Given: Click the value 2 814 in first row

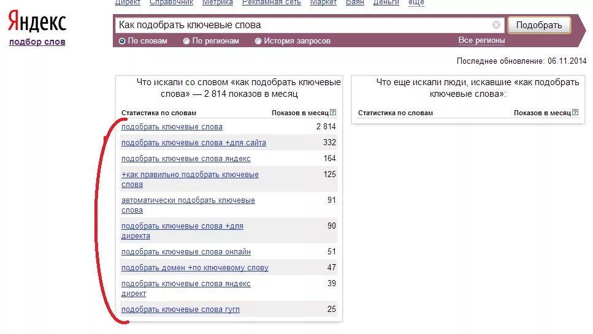Looking at the screenshot, I should coord(326,127).
